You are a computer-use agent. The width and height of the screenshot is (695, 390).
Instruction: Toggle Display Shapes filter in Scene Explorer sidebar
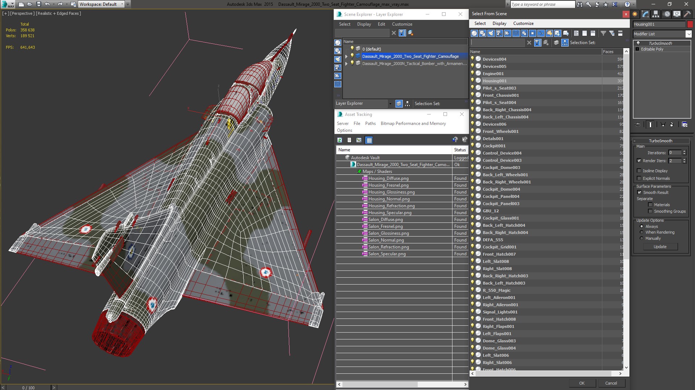tap(338, 51)
